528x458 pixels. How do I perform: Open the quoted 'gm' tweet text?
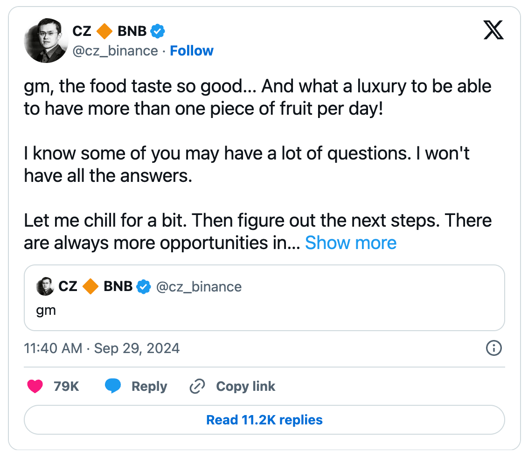[46, 310]
